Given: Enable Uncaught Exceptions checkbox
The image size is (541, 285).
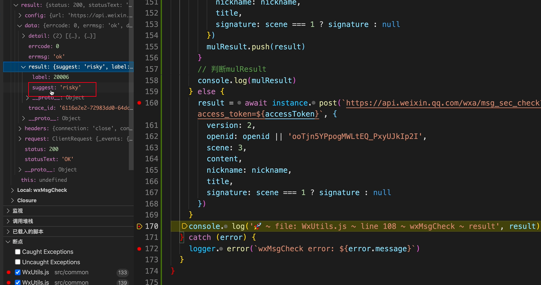Looking at the screenshot, I should (18, 262).
